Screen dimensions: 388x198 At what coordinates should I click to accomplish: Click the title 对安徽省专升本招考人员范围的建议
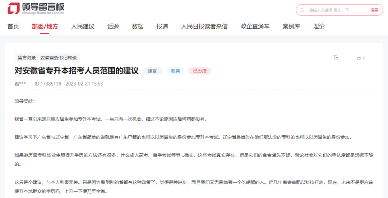[77, 71]
